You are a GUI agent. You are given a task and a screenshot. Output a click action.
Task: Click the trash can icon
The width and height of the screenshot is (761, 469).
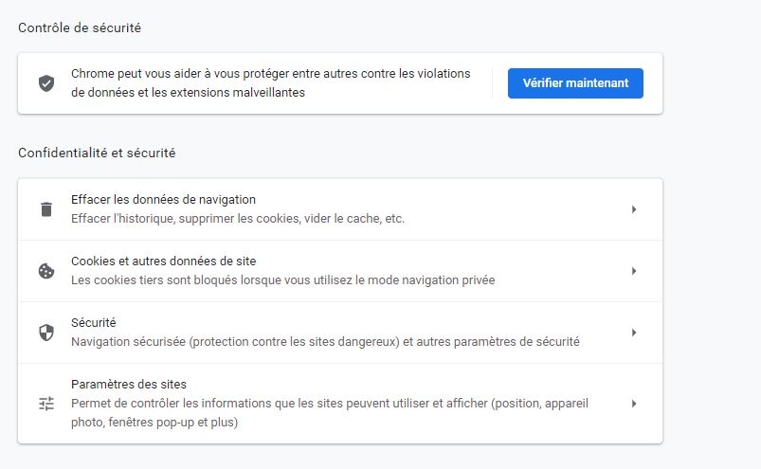[x=45, y=209]
